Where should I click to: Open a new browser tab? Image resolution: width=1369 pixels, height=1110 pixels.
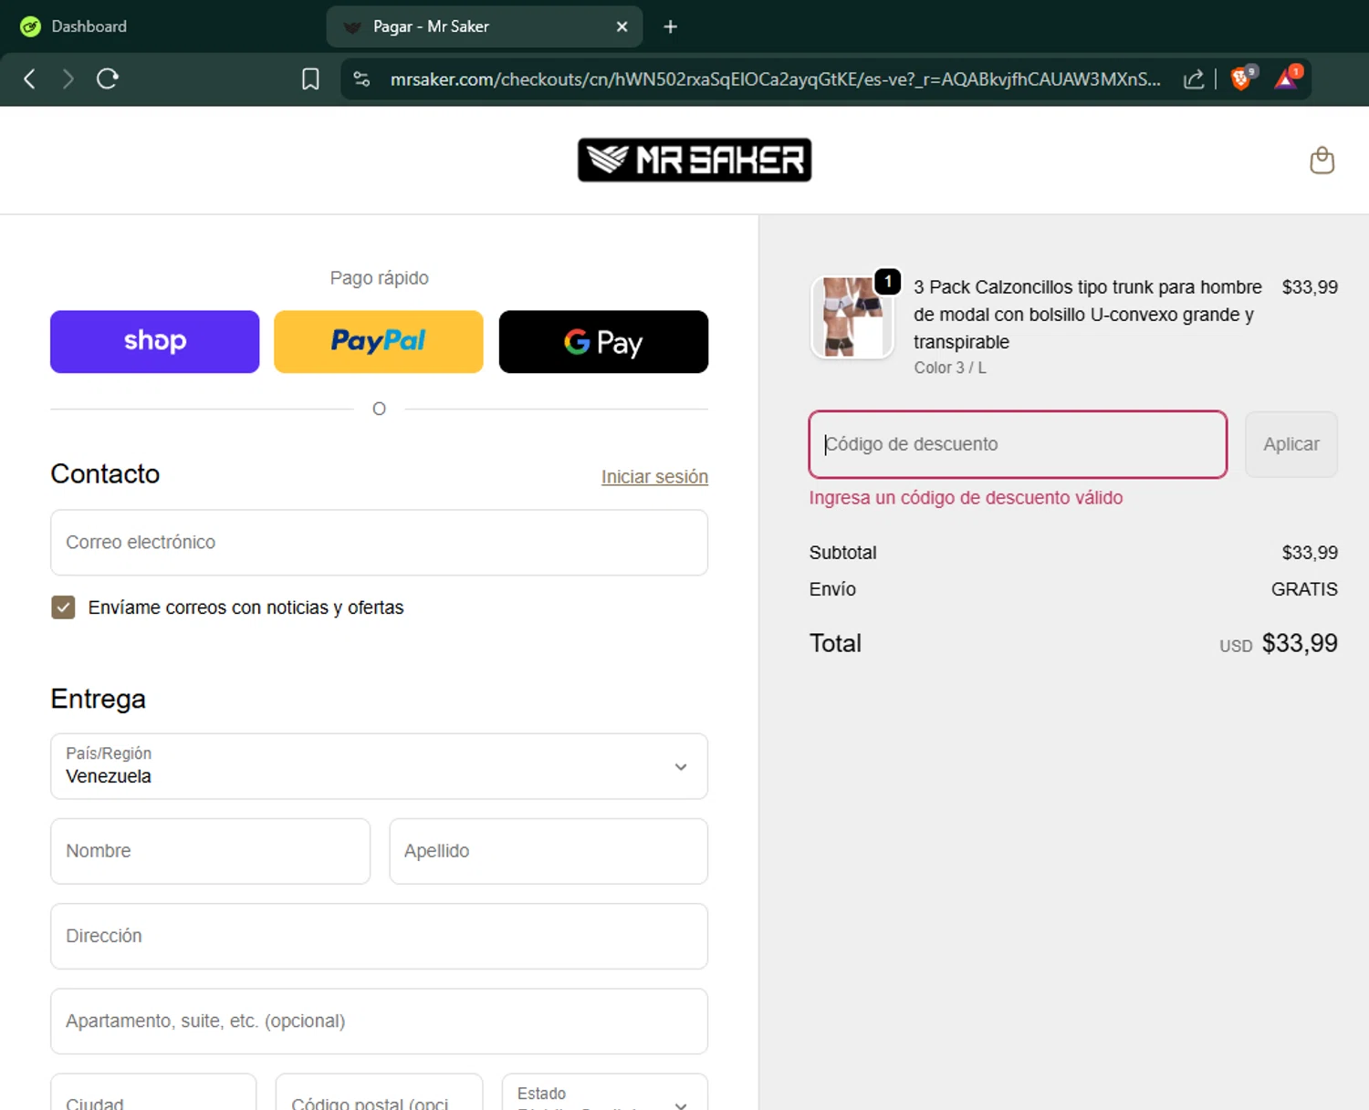(670, 26)
